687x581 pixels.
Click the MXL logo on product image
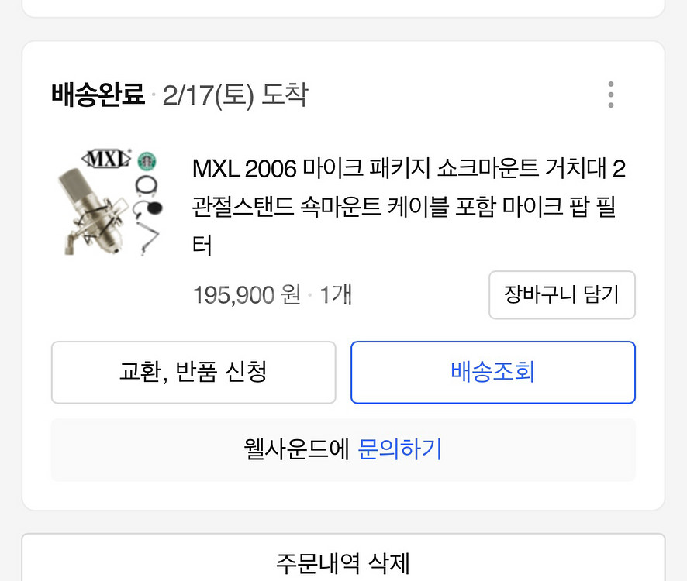106,159
